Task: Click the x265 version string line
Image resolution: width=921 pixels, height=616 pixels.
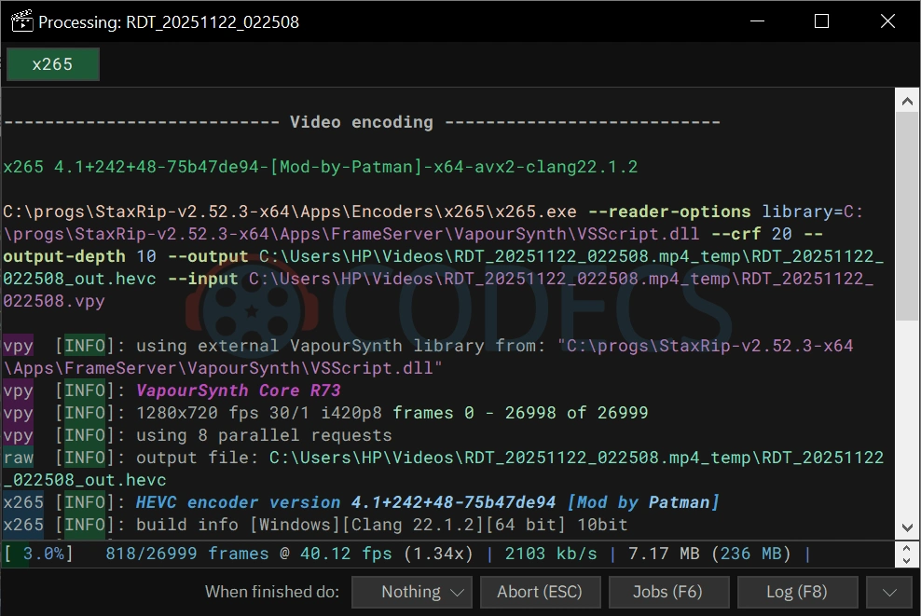Action: click(320, 167)
